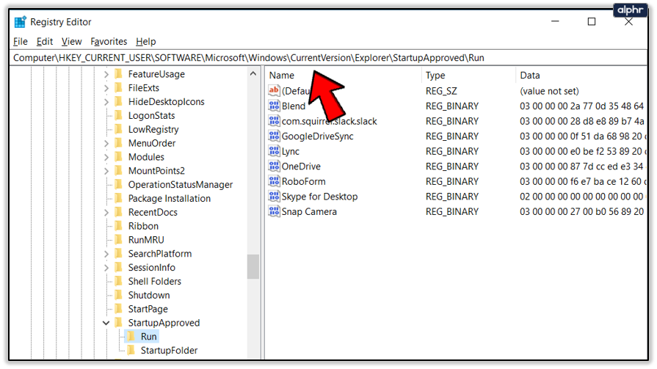
Task: Click the HideDesktopIcons folder icon
Action: [x=119, y=101]
